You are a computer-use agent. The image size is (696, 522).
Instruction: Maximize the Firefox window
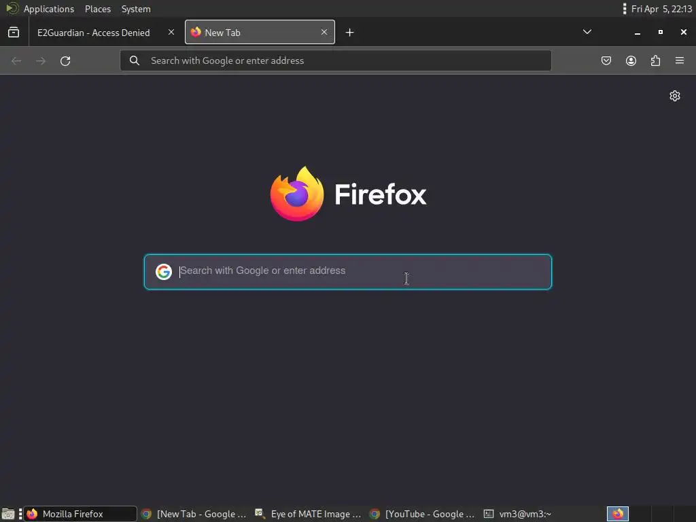tap(661, 33)
